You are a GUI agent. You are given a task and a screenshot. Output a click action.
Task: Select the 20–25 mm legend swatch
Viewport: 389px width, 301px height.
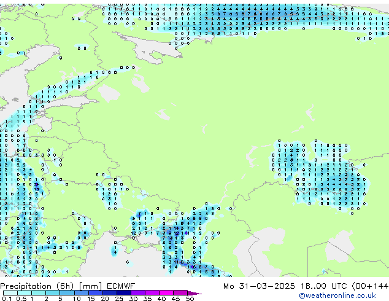point(110,293)
